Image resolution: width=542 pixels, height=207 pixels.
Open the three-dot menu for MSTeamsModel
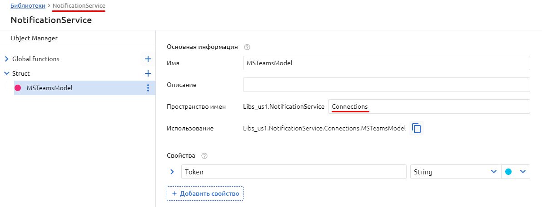coord(148,88)
